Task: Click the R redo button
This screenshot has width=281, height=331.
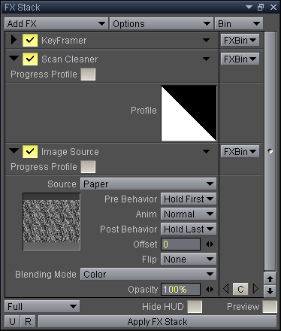Action: (x=28, y=321)
